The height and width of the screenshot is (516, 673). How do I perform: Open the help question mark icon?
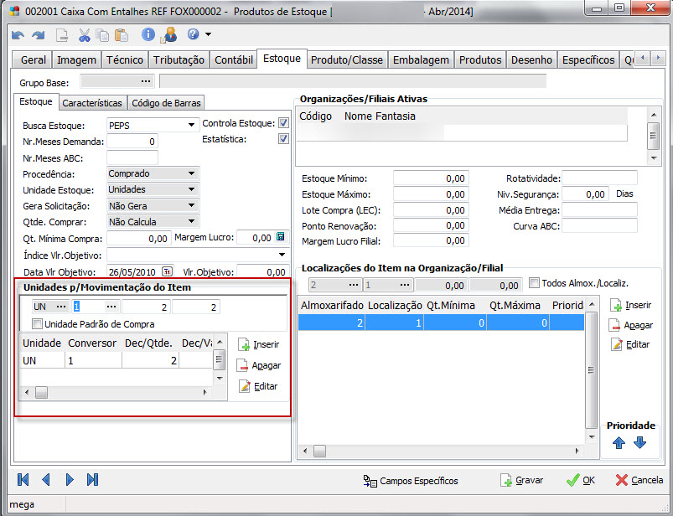click(x=193, y=35)
